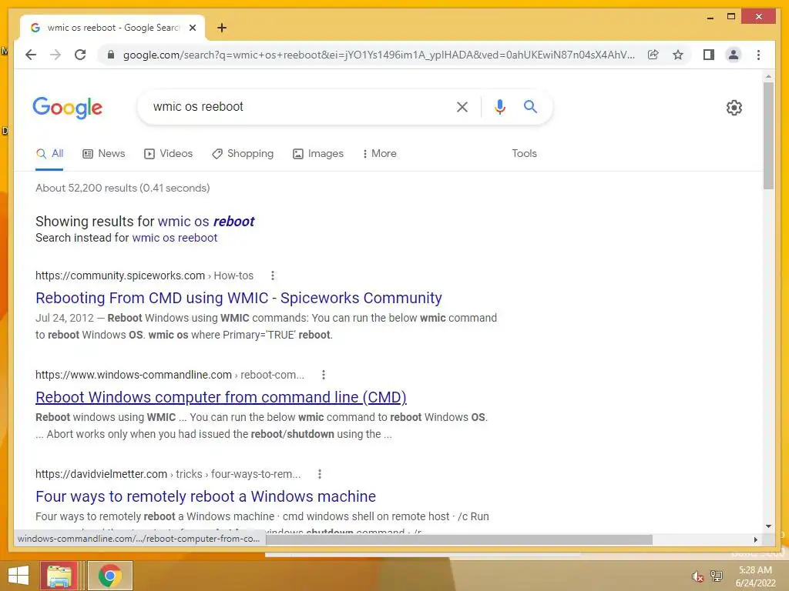The image size is (789, 591).
Task: Open the Windows Start button
Action: tap(18, 576)
